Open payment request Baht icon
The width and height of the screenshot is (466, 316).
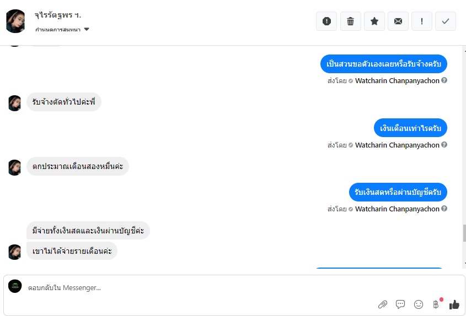click(x=436, y=304)
